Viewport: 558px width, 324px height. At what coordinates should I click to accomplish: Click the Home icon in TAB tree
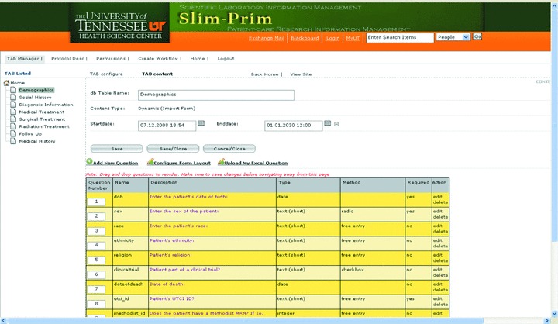click(x=7, y=82)
